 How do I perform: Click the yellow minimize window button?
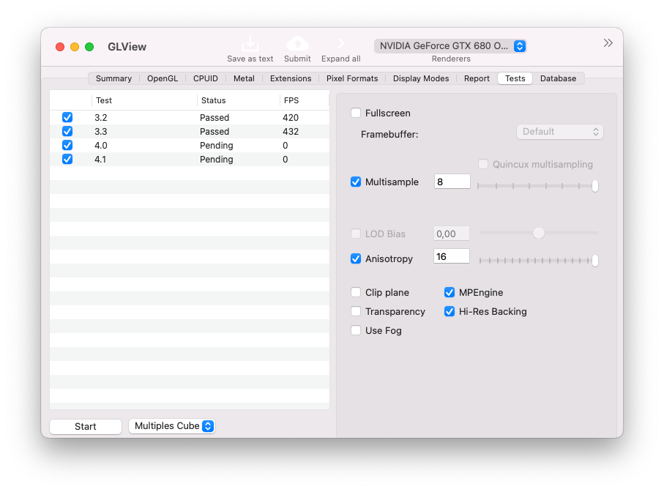75,47
